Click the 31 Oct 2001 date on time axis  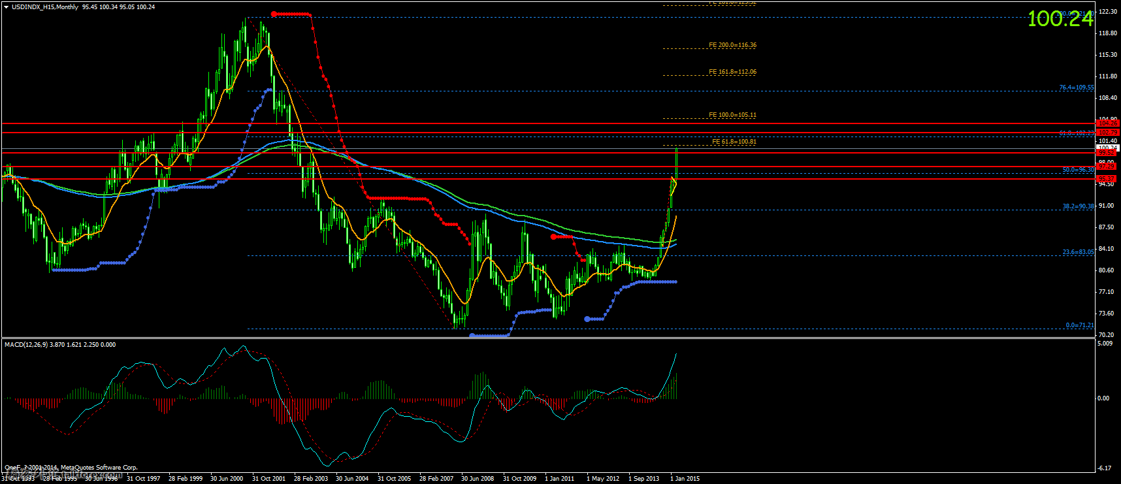click(268, 479)
